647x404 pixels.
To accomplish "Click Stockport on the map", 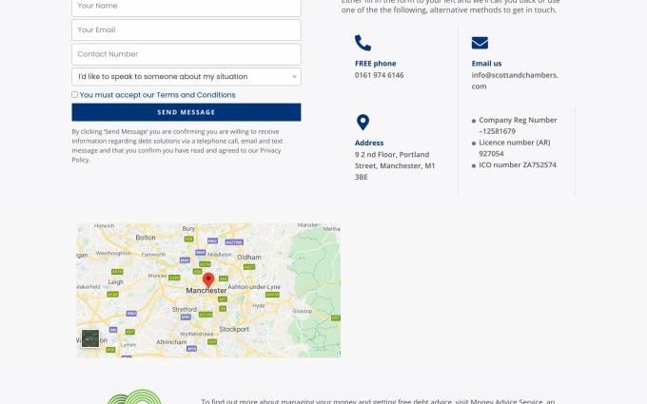I will [x=233, y=329].
